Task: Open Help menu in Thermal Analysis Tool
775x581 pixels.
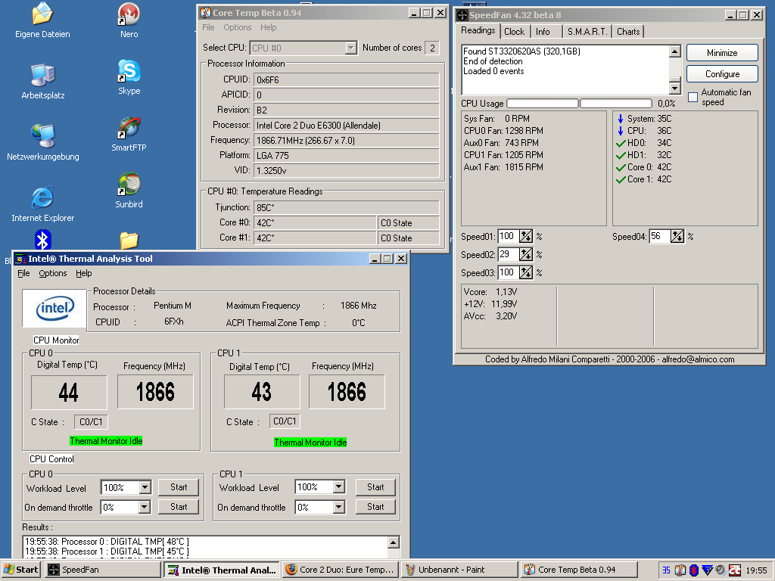Action: (x=83, y=273)
